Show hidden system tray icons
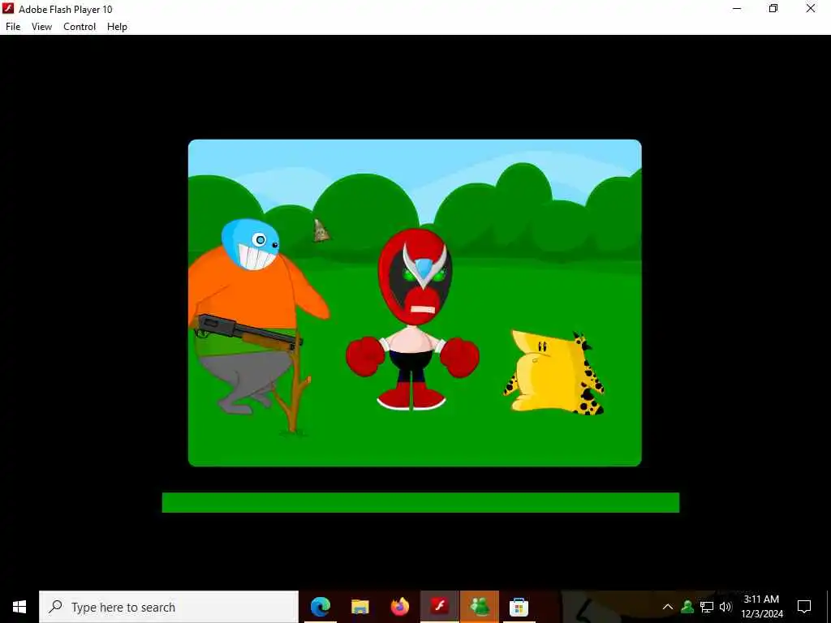This screenshot has height=623, width=831. click(x=668, y=607)
